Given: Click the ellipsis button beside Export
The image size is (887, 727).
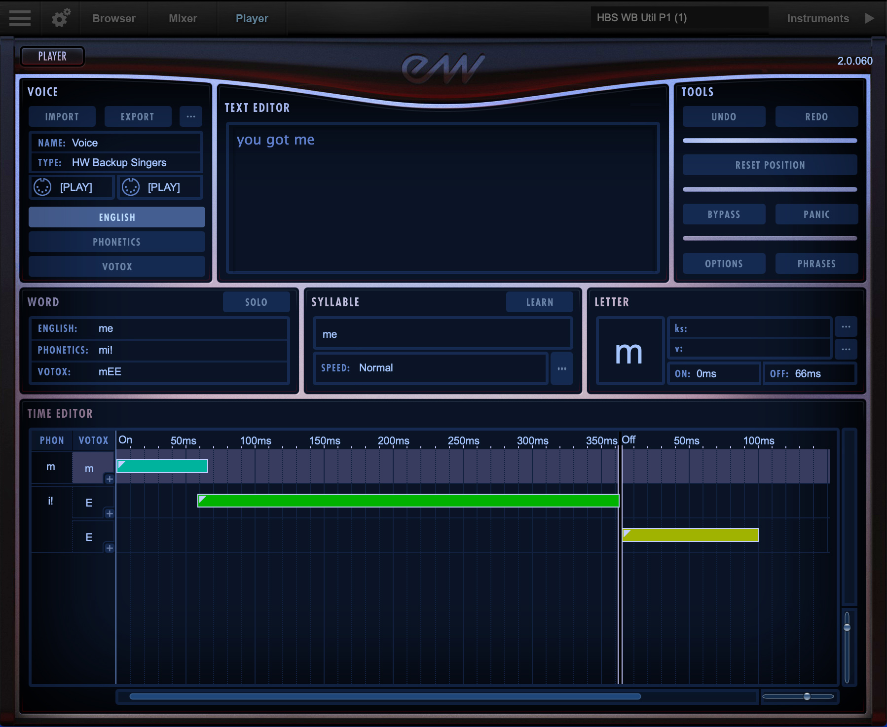Looking at the screenshot, I should tap(191, 116).
